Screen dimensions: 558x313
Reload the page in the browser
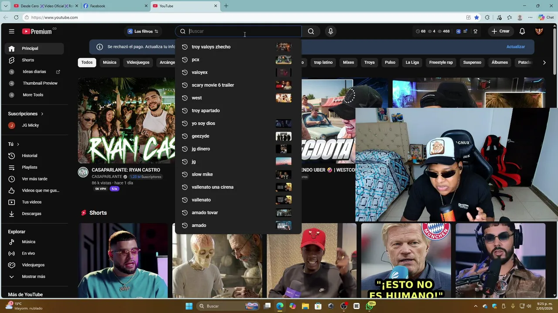pos(16,17)
